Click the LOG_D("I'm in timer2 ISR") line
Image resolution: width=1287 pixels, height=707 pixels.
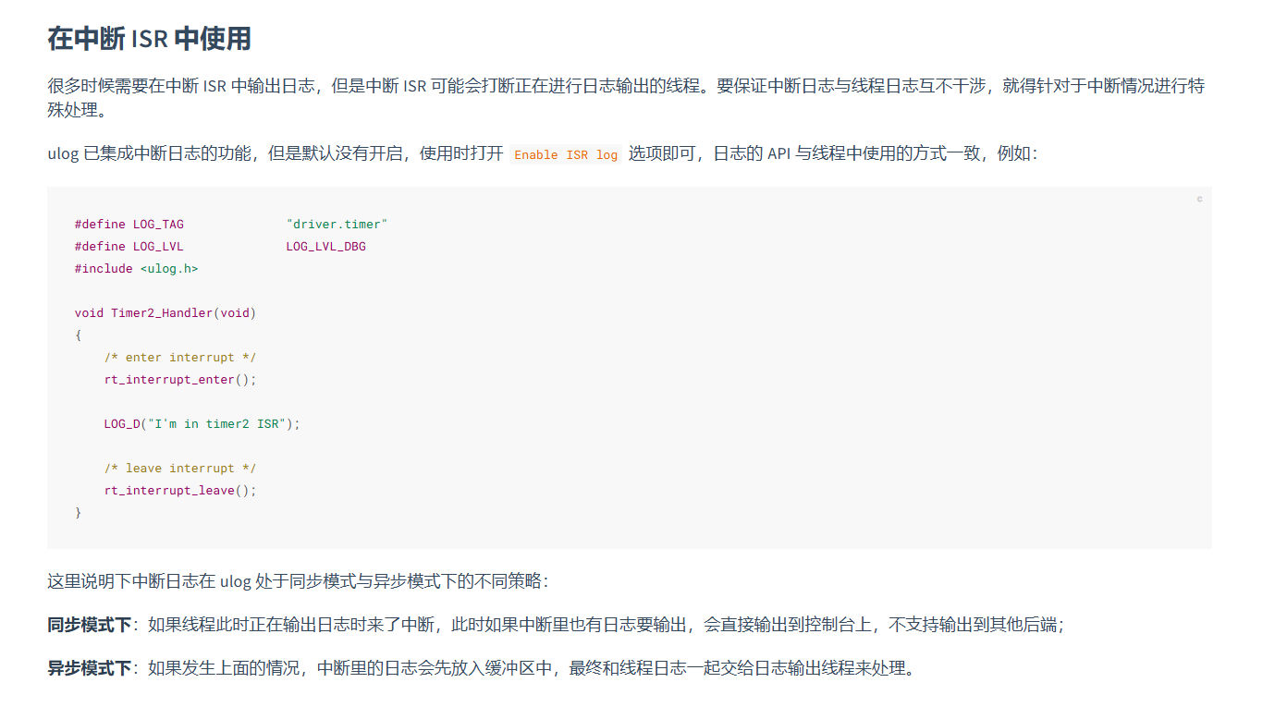[x=202, y=424]
